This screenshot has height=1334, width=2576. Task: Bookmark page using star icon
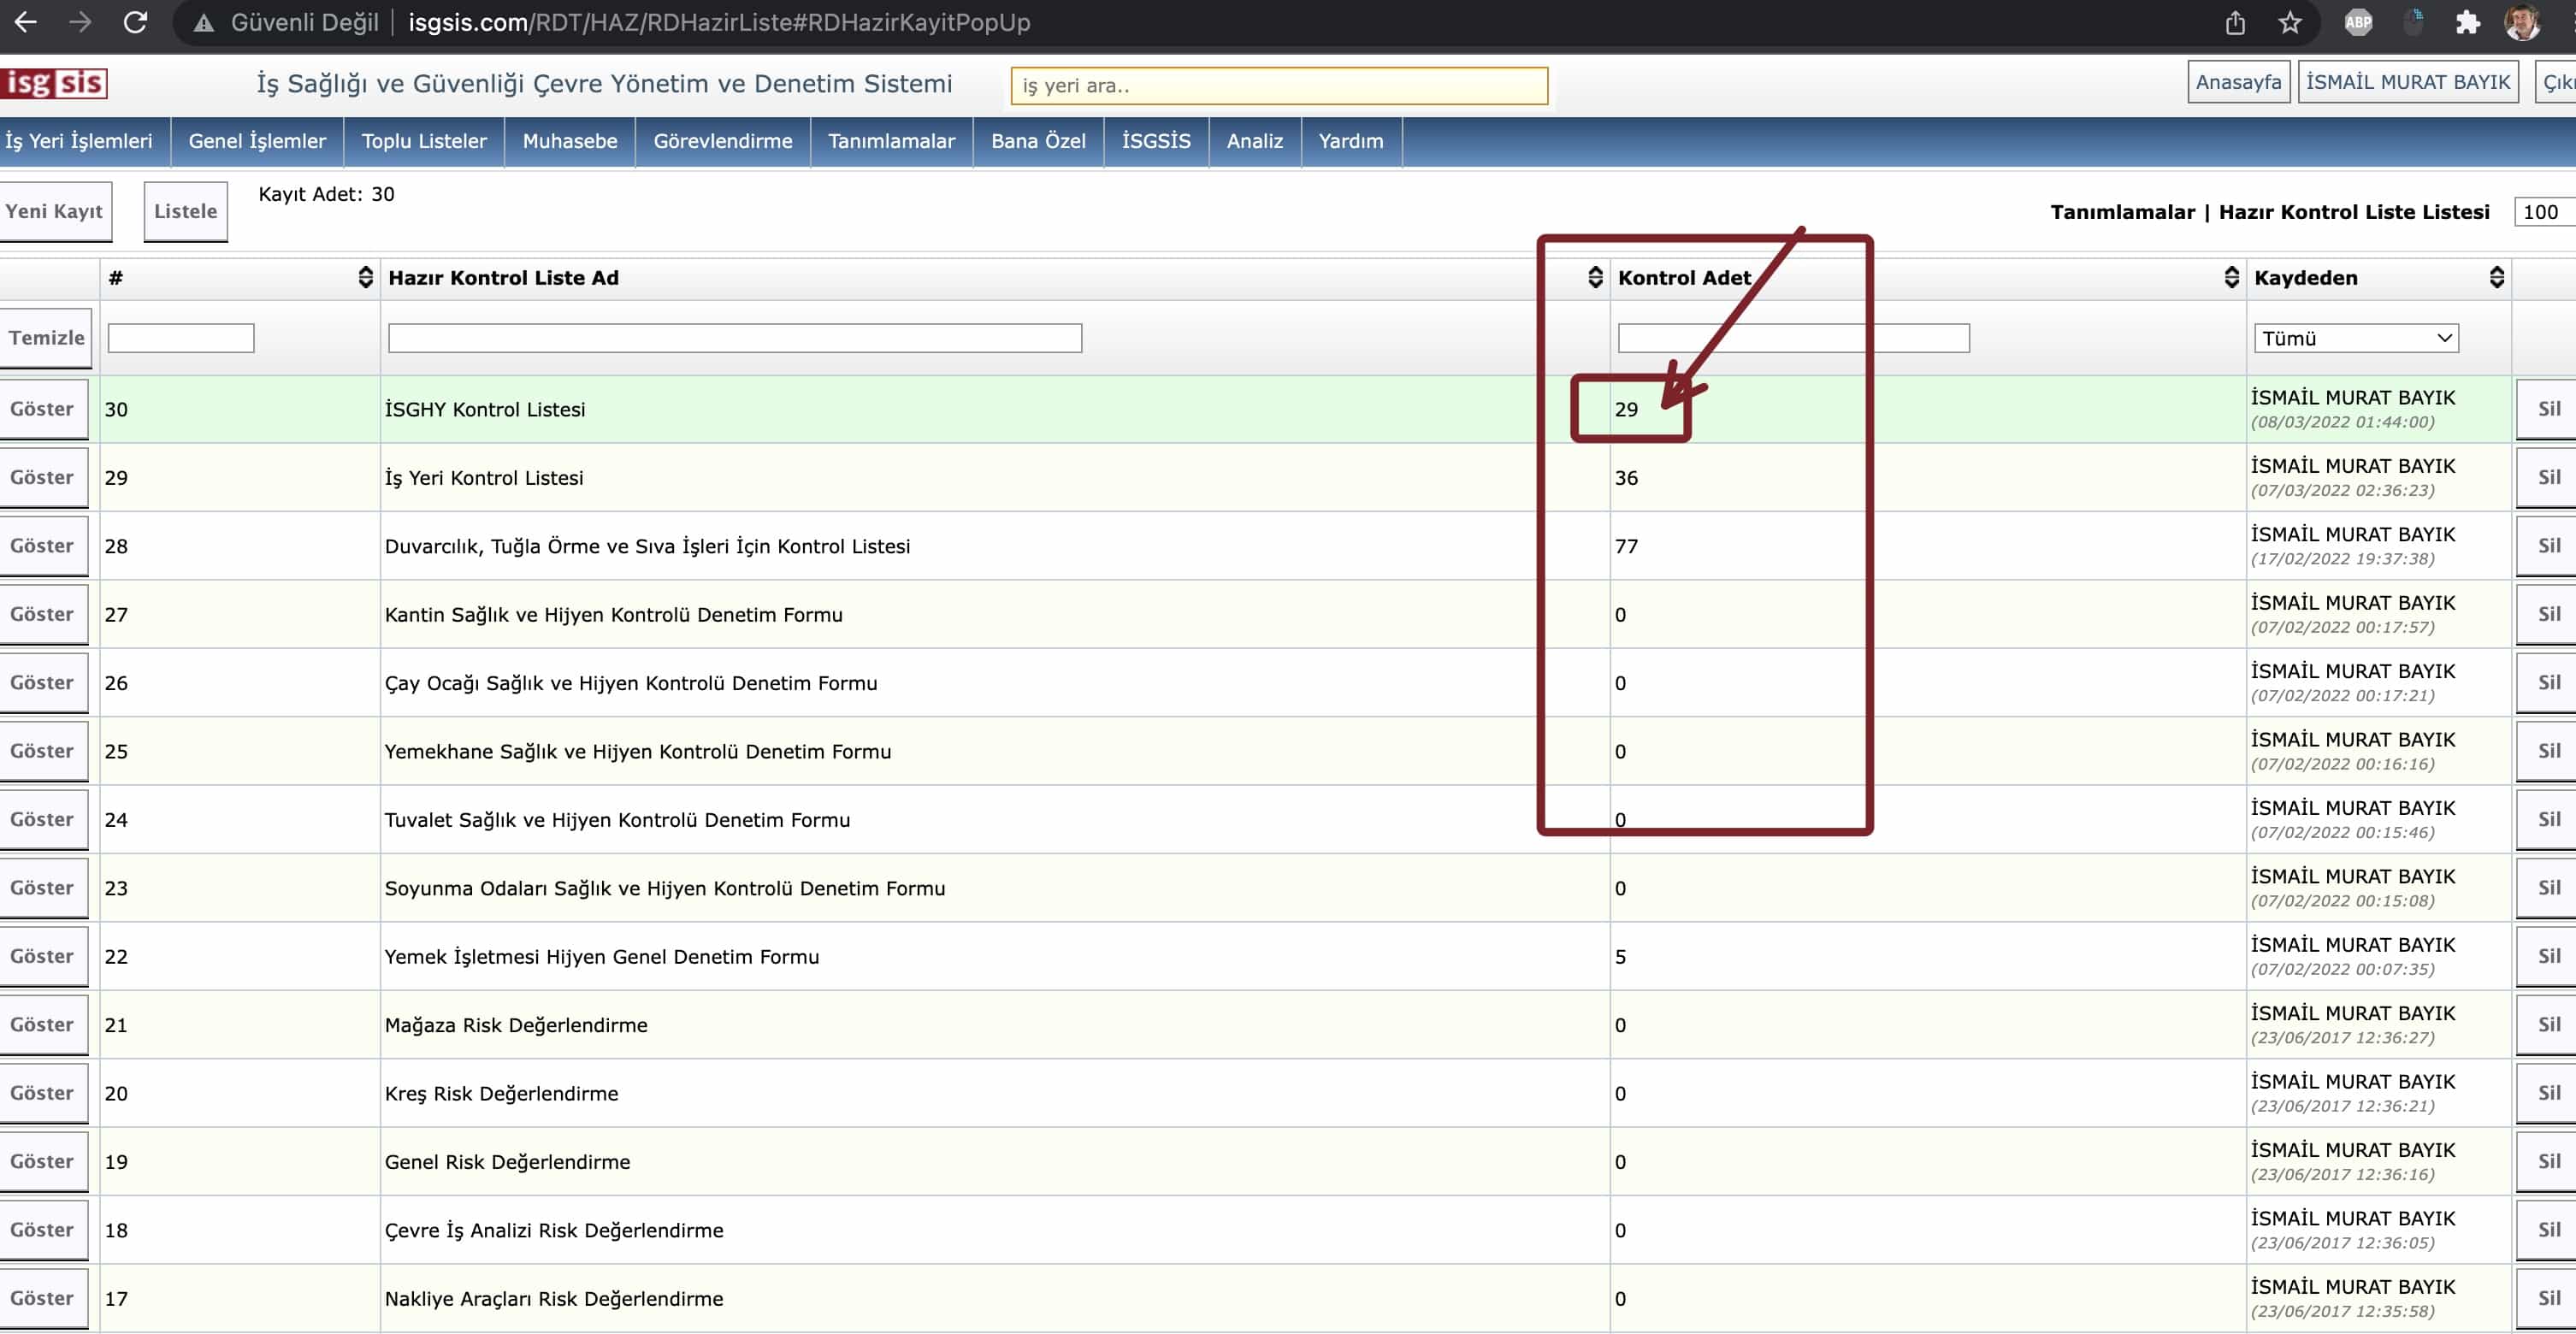point(2290,22)
